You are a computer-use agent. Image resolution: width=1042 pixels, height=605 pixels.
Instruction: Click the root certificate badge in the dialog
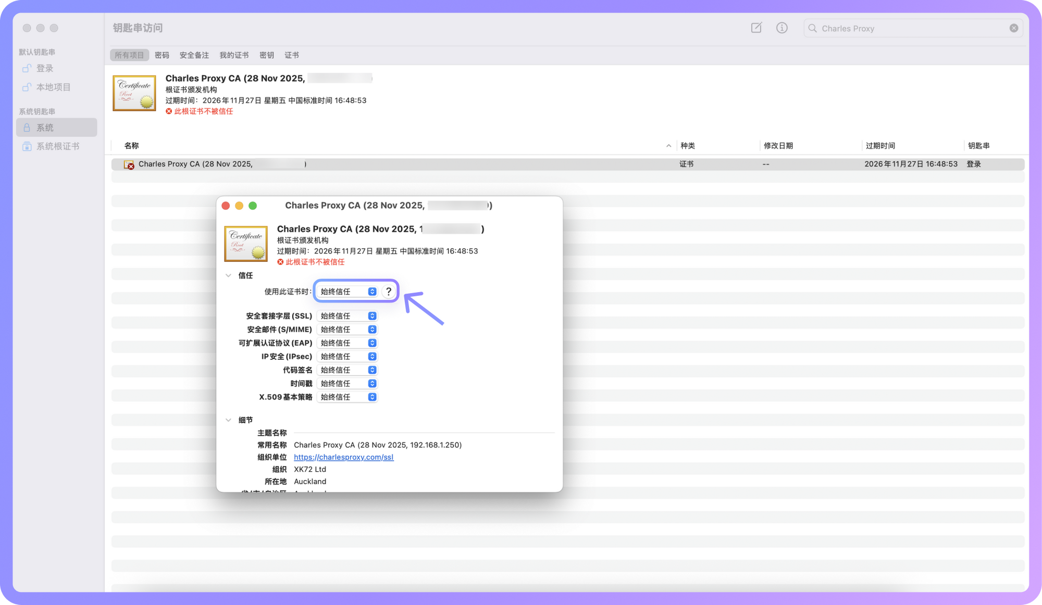pos(245,243)
